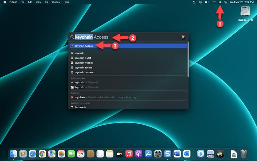This screenshot has width=257, height=161.
Task: Expand the arrow beside 'keychain password'
Action: tap(186, 72)
